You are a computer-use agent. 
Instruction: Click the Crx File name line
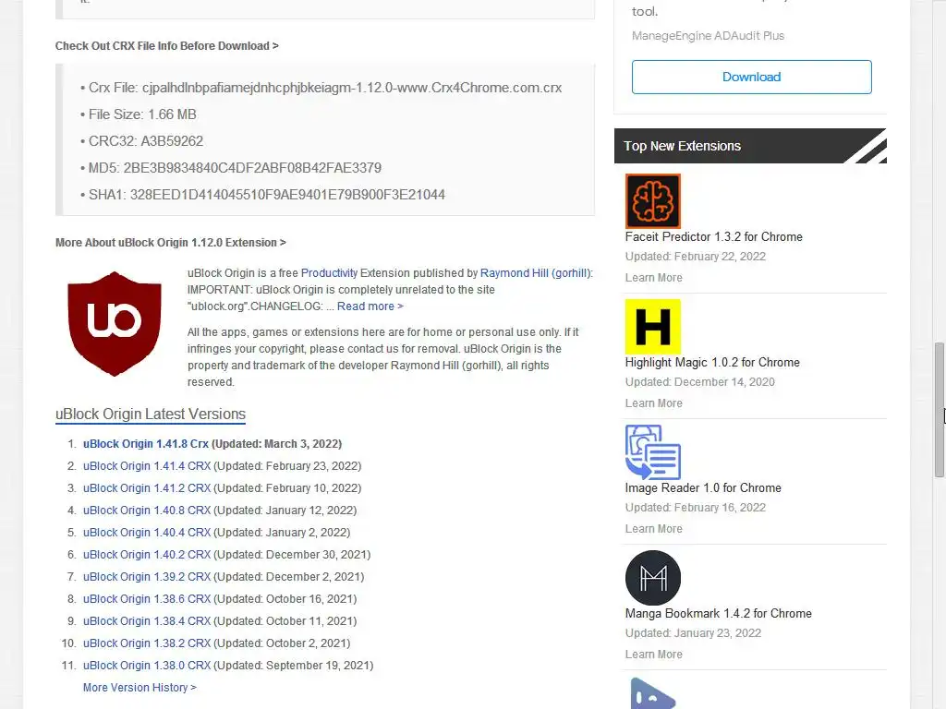point(321,88)
